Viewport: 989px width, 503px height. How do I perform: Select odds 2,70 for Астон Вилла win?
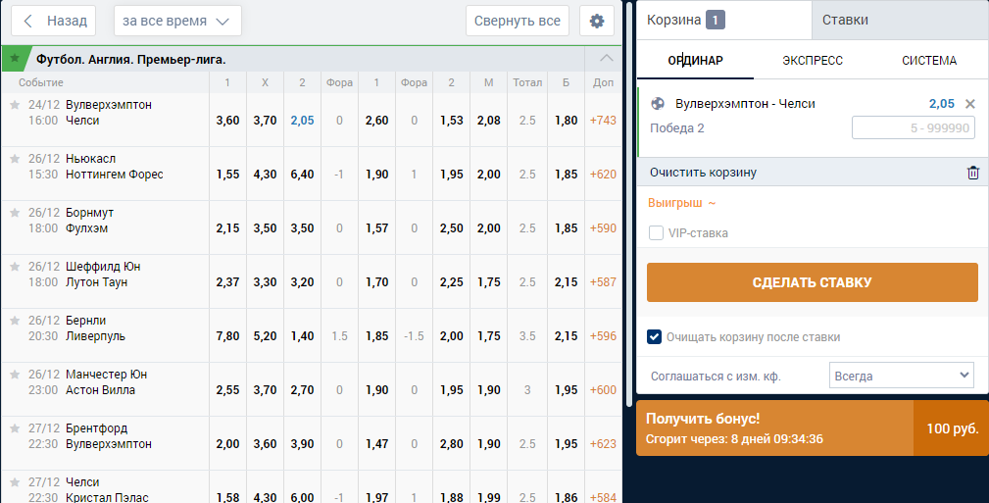[x=302, y=390]
